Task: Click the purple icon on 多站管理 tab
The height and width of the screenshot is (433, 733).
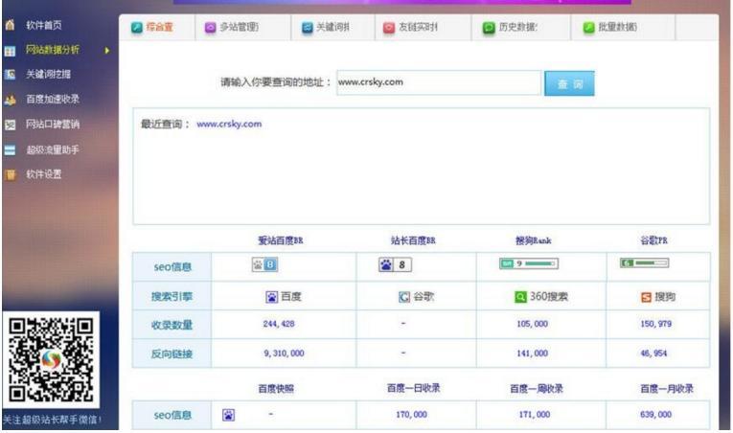Action: [211, 28]
